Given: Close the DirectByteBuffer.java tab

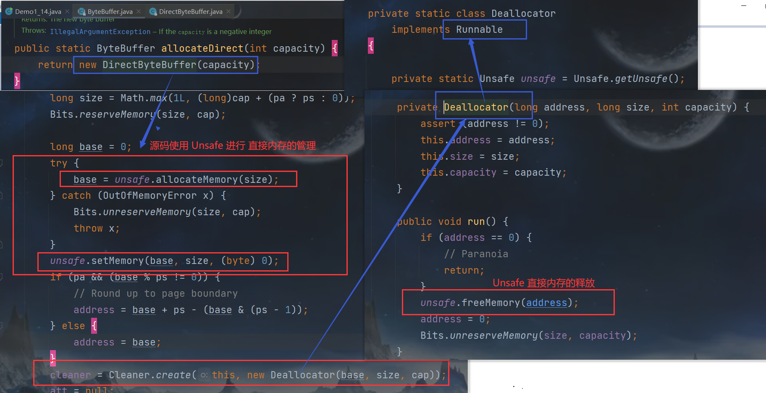Looking at the screenshot, I should (228, 11).
